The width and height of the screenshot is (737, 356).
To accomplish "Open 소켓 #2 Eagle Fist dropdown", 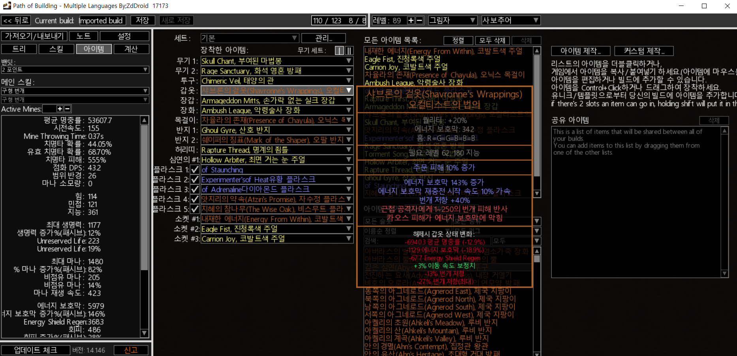I will click(277, 229).
